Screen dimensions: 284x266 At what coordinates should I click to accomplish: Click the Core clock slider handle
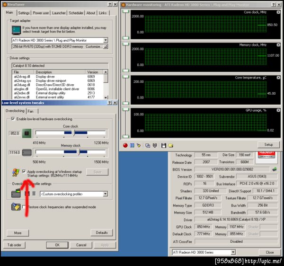pos(73,133)
